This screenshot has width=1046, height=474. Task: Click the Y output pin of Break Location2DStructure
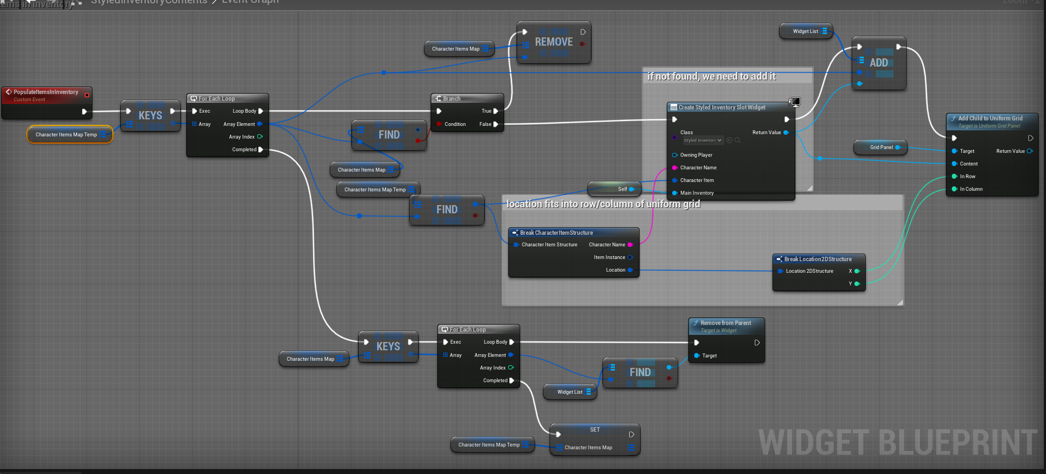(857, 284)
